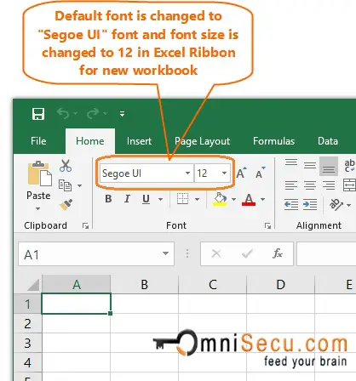Increase font size with the larger A
Screen dimensions: 356x381
click(x=241, y=173)
